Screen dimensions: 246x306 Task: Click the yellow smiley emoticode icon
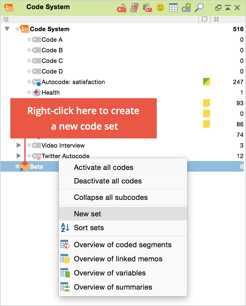[160, 8]
